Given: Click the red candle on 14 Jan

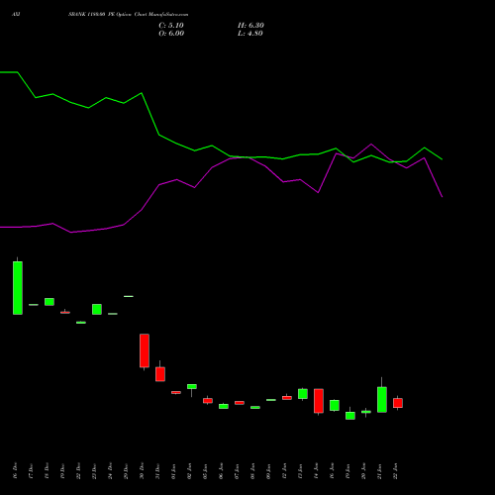Looking at the screenshot, I should 319,401.
